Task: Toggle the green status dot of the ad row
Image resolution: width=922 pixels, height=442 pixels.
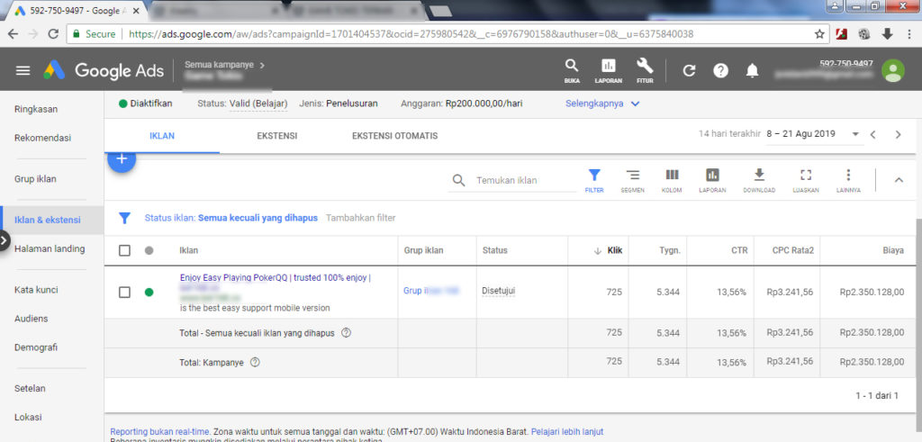Action: (x=149, y=293)
